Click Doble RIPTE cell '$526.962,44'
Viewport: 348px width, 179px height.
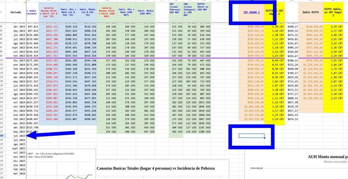(x=311, y=26)
